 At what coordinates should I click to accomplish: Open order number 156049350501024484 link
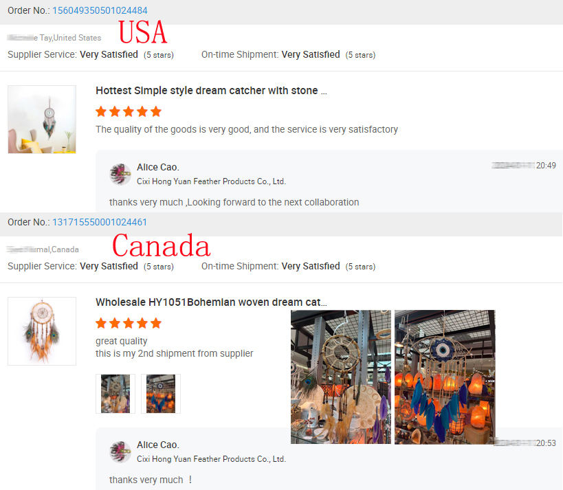[100, 10]
